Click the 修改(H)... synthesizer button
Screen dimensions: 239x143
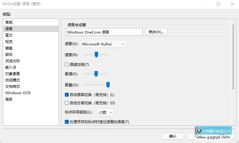[156, 32]
